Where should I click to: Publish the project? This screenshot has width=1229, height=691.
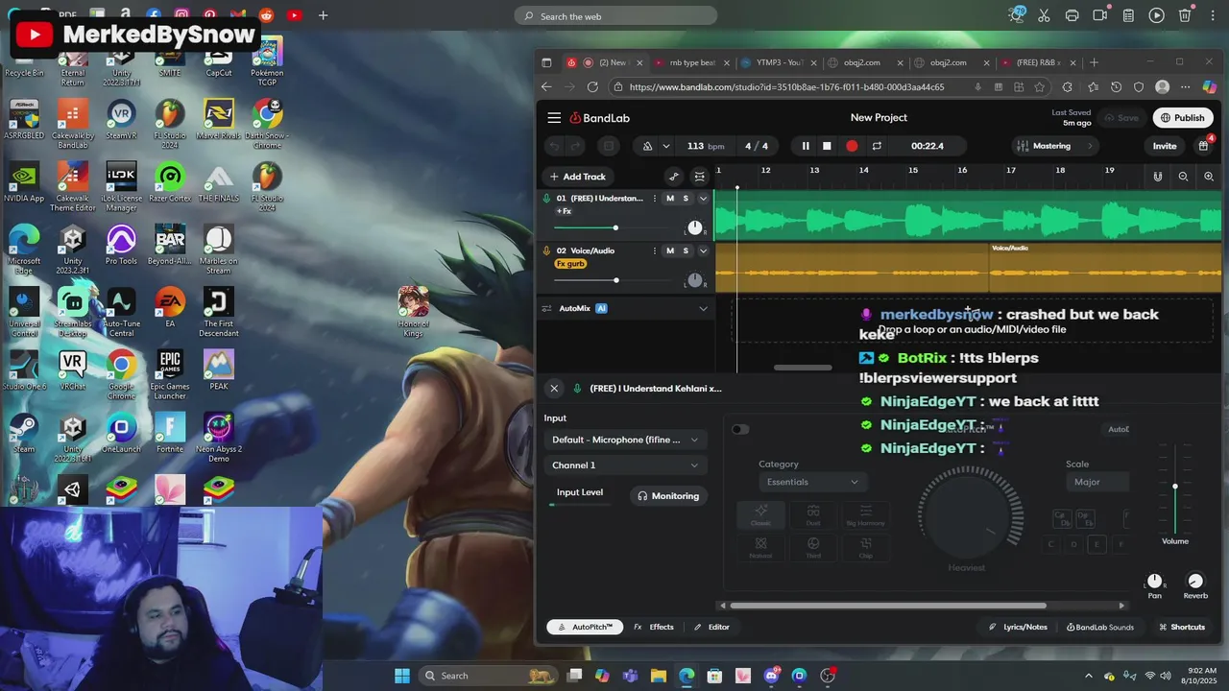pyautogui.click(x=1182, y=118)
